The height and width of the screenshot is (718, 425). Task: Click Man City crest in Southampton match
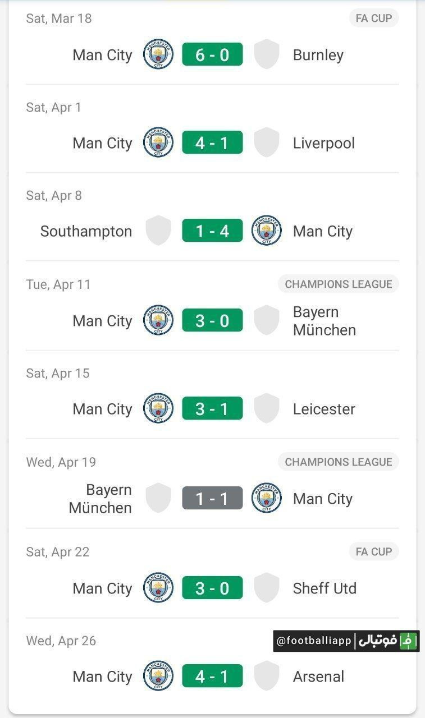tap(267, 231)
